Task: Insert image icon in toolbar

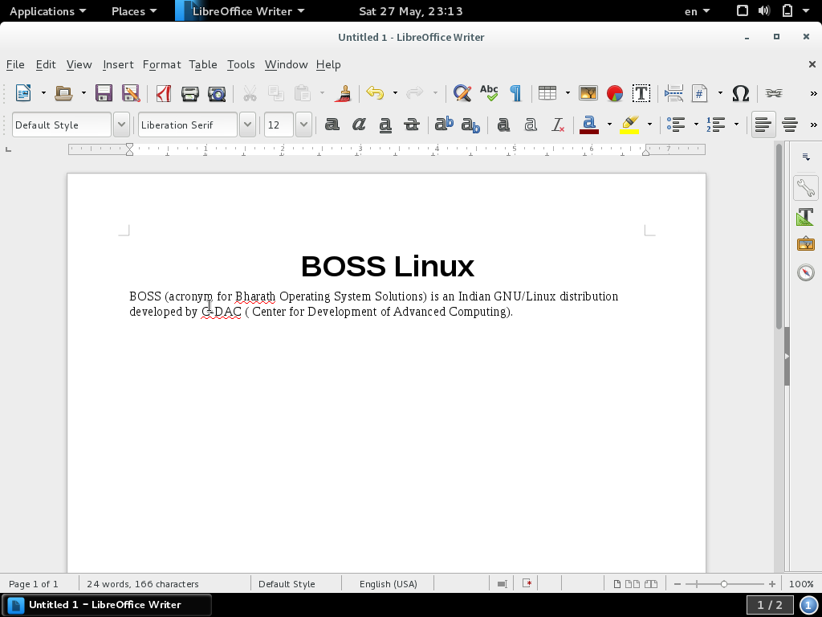Action: (x=588, y=93)
